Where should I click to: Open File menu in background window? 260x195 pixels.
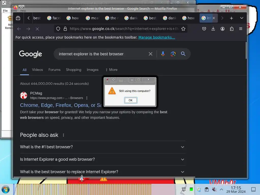point(5,11)
